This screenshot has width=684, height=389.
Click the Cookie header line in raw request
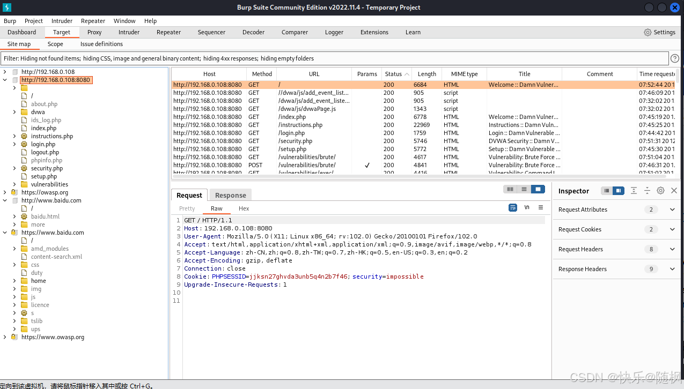pos(304,276)
